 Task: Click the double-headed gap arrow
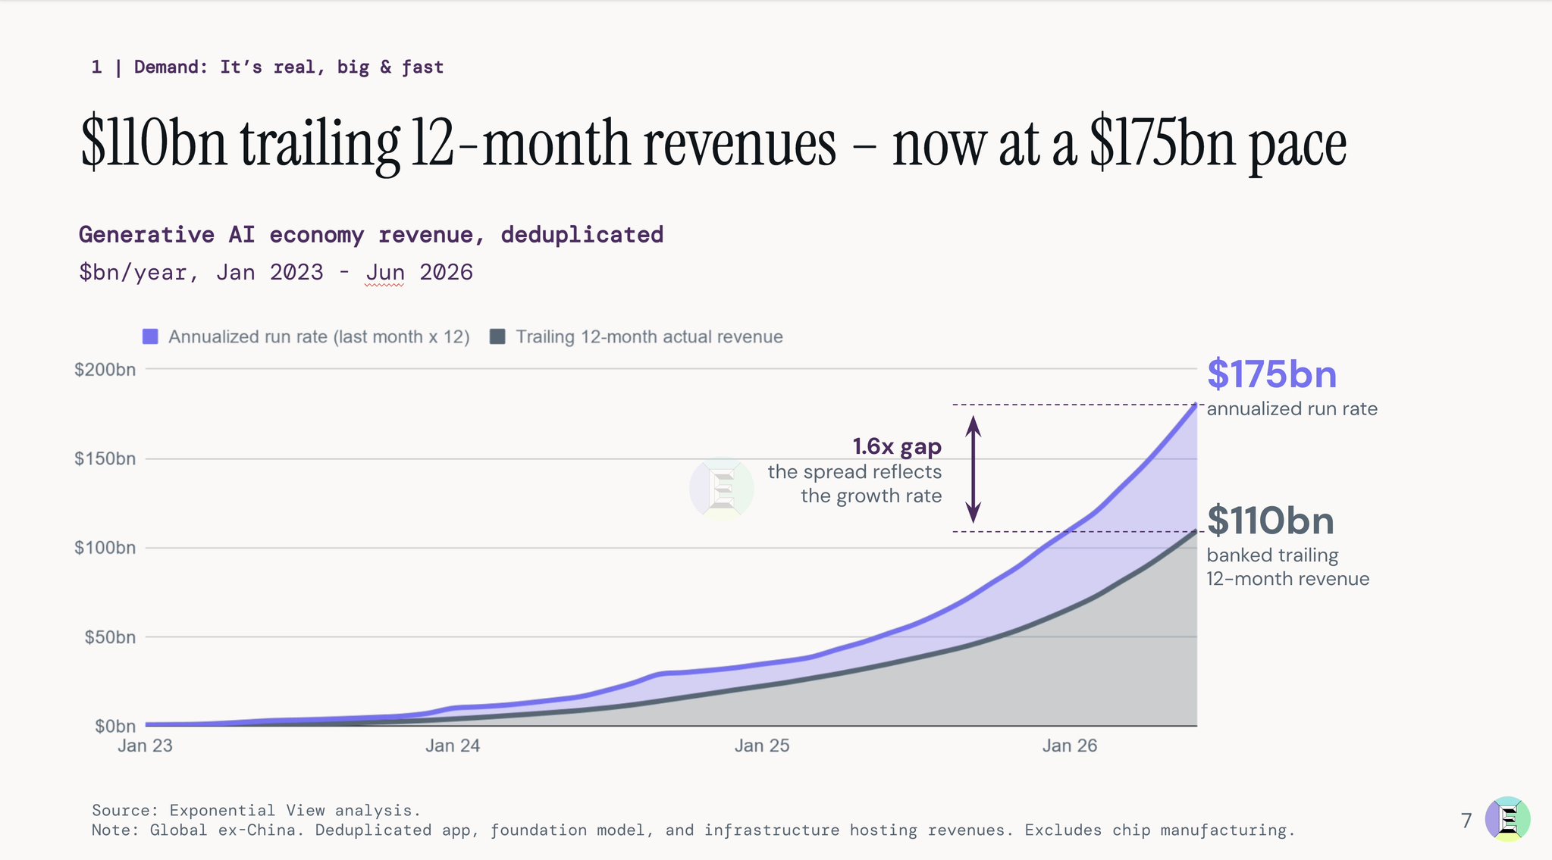click(x=974, y=469)
